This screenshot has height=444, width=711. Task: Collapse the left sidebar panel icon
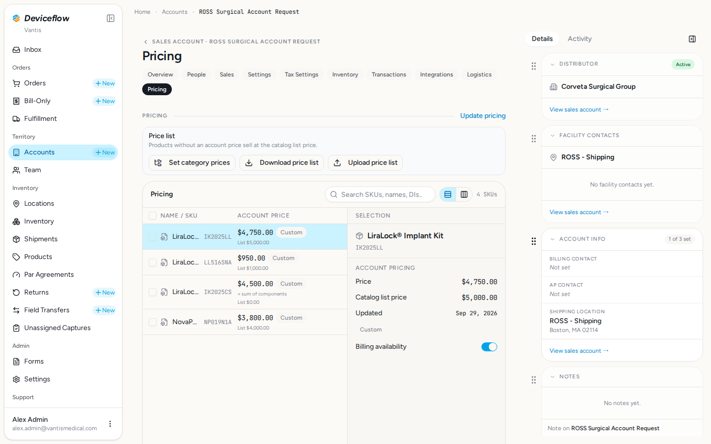tap(111, 18)
